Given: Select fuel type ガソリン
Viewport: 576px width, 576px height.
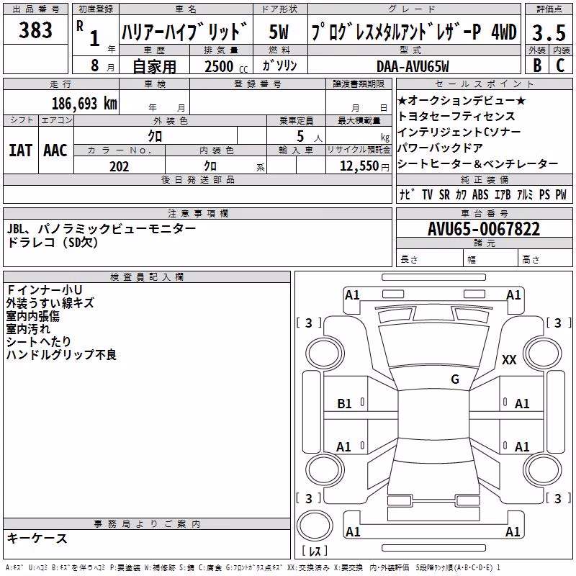Looking at the screenshot, I should [280, 66].
